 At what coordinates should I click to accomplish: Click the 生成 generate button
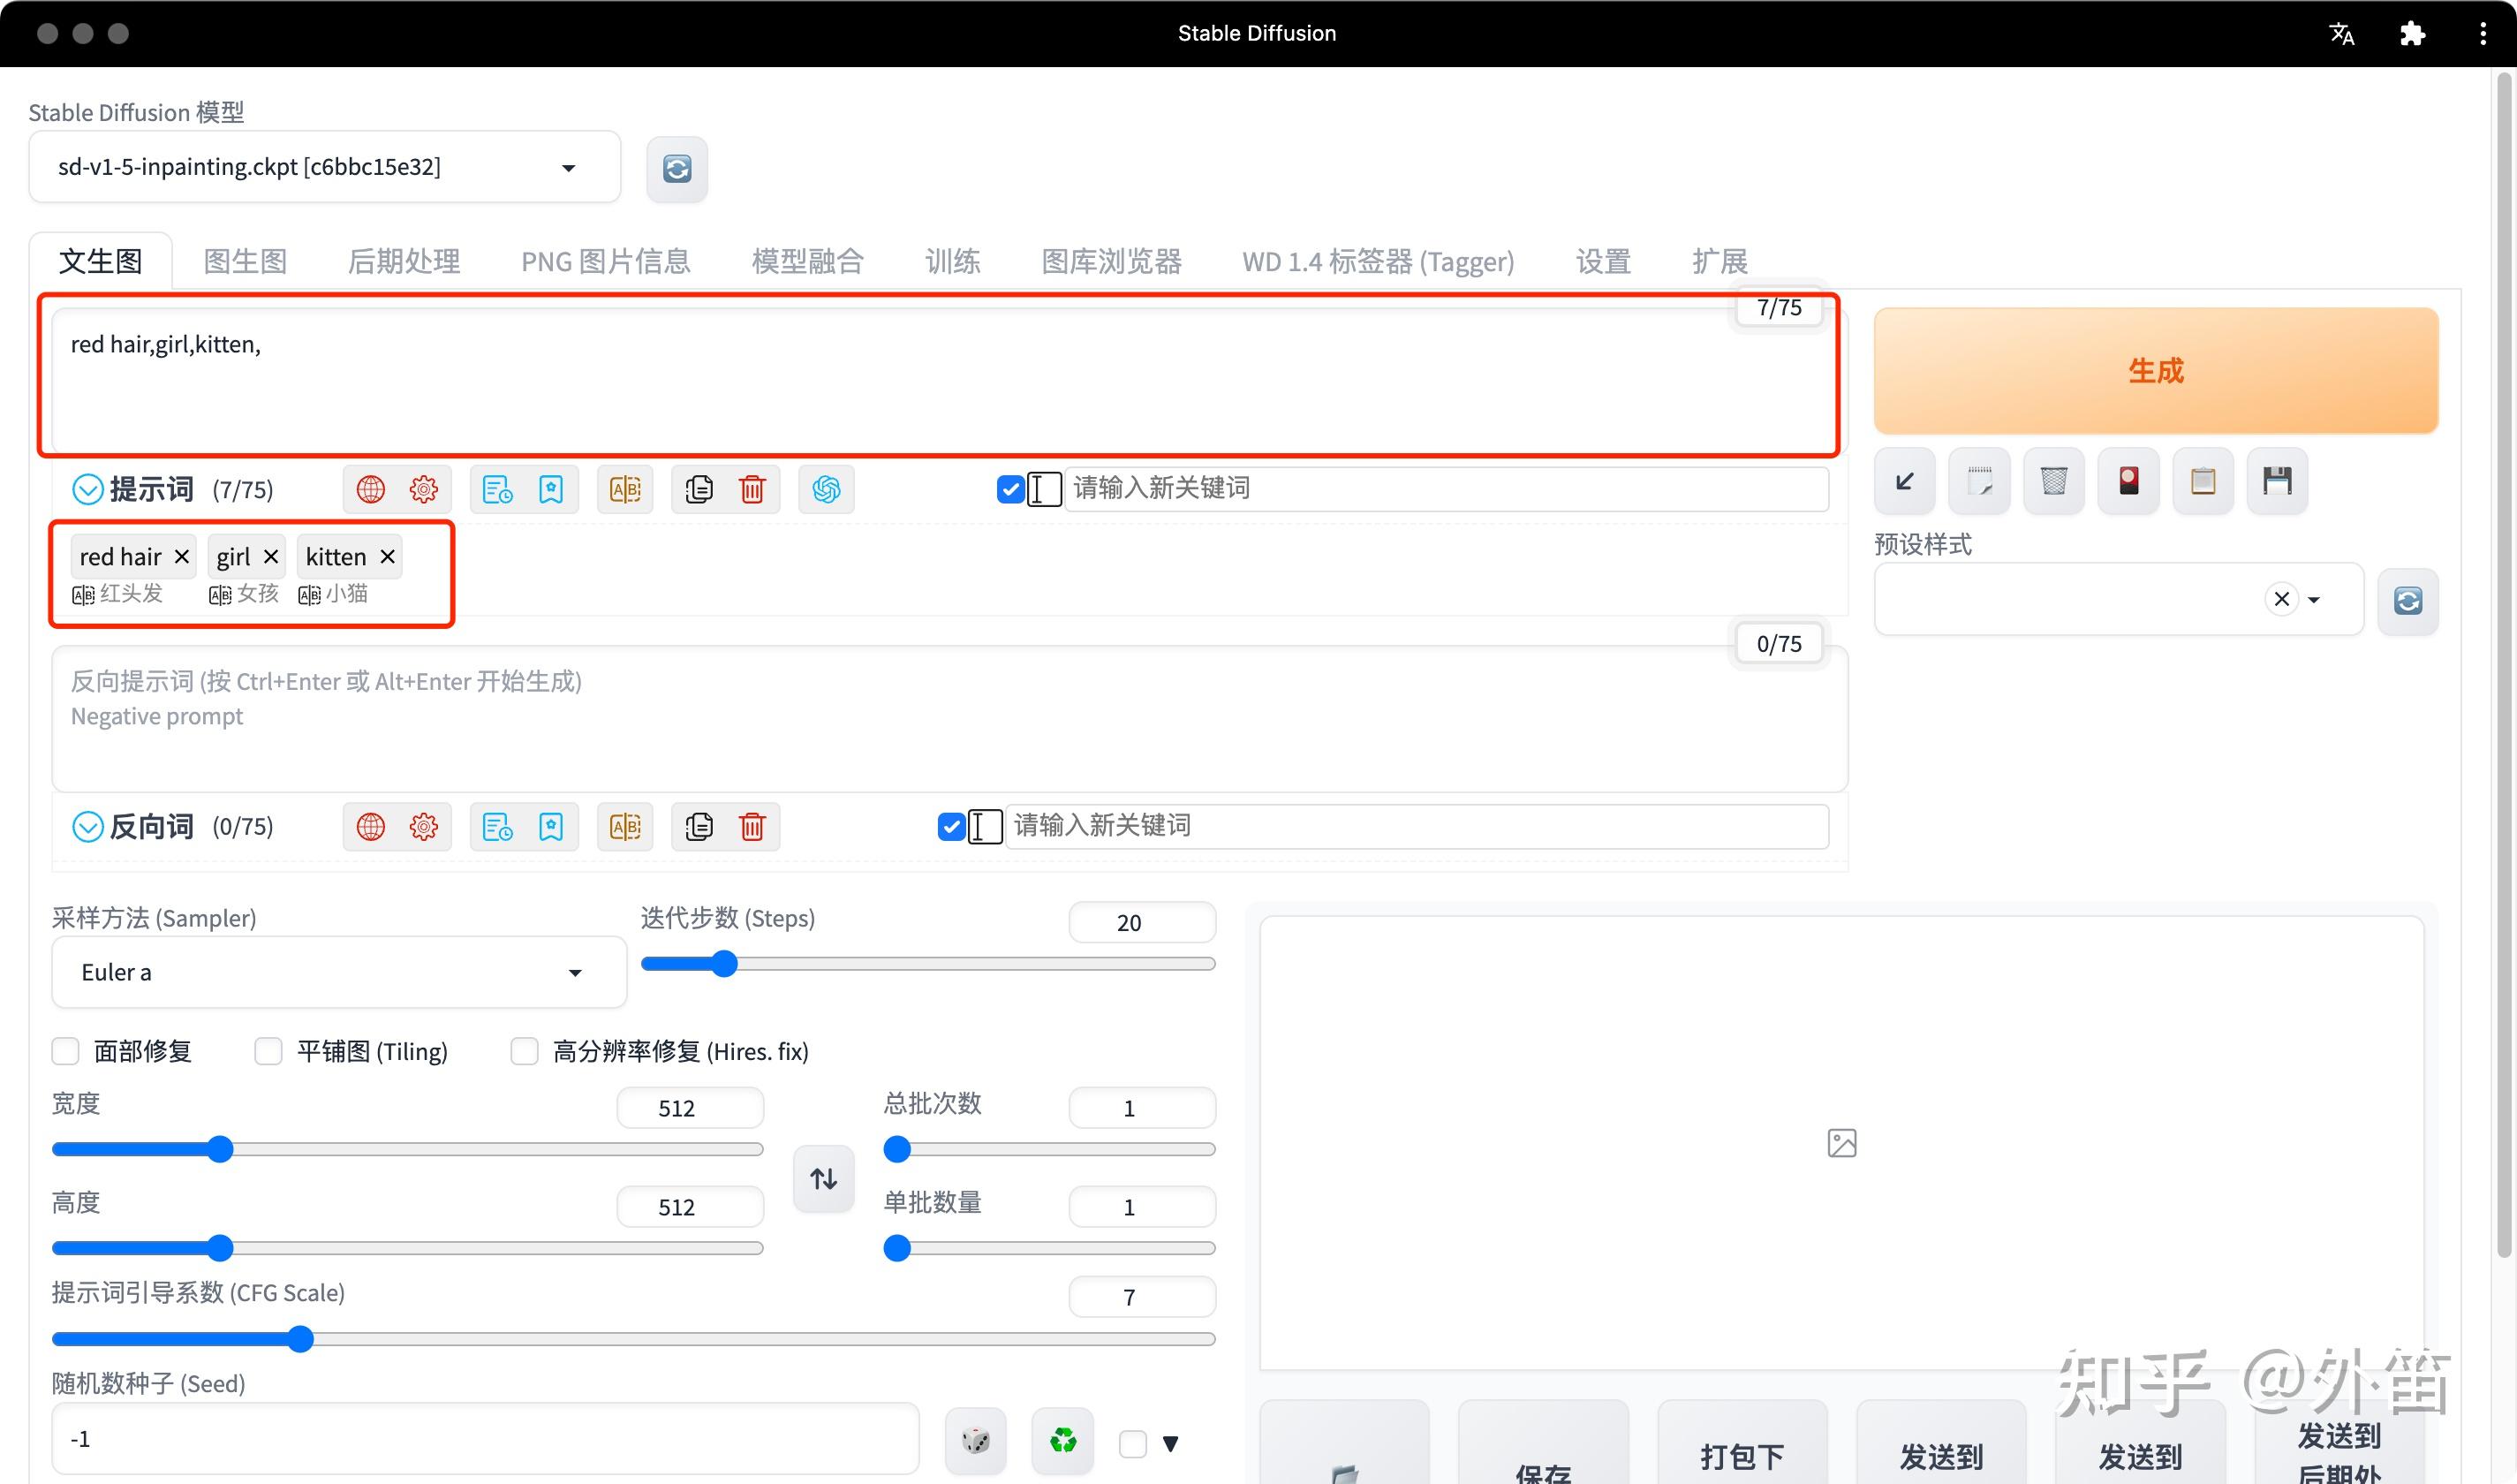pyautogui.click(x=2154, y=370)
